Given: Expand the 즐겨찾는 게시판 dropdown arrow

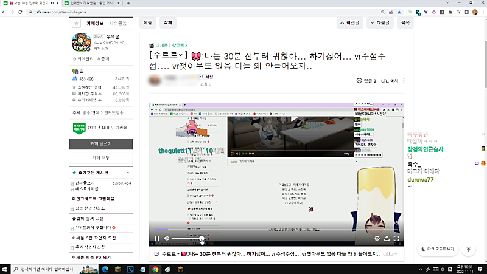Looking at the screenshot, I should (x=128, y=173).
